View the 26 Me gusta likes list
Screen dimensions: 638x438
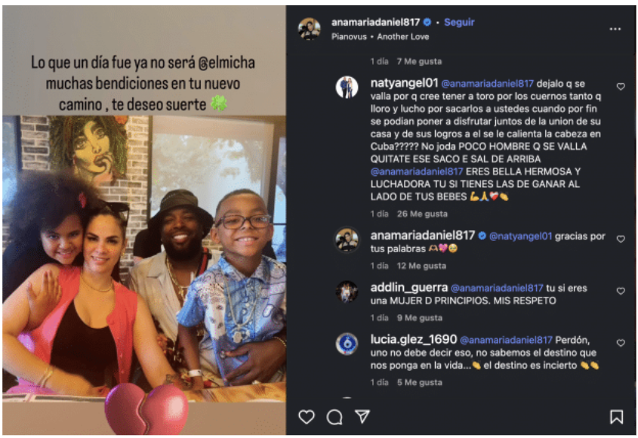pyautogui.click(x=422, y=214)
